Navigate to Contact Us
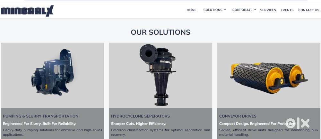321x139 pixels. click(x=308, y=10)
